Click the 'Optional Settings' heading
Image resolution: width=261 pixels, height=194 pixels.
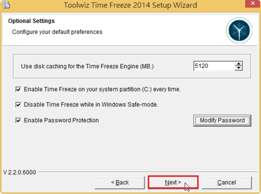pyautogui.click(x=31, y=21)
